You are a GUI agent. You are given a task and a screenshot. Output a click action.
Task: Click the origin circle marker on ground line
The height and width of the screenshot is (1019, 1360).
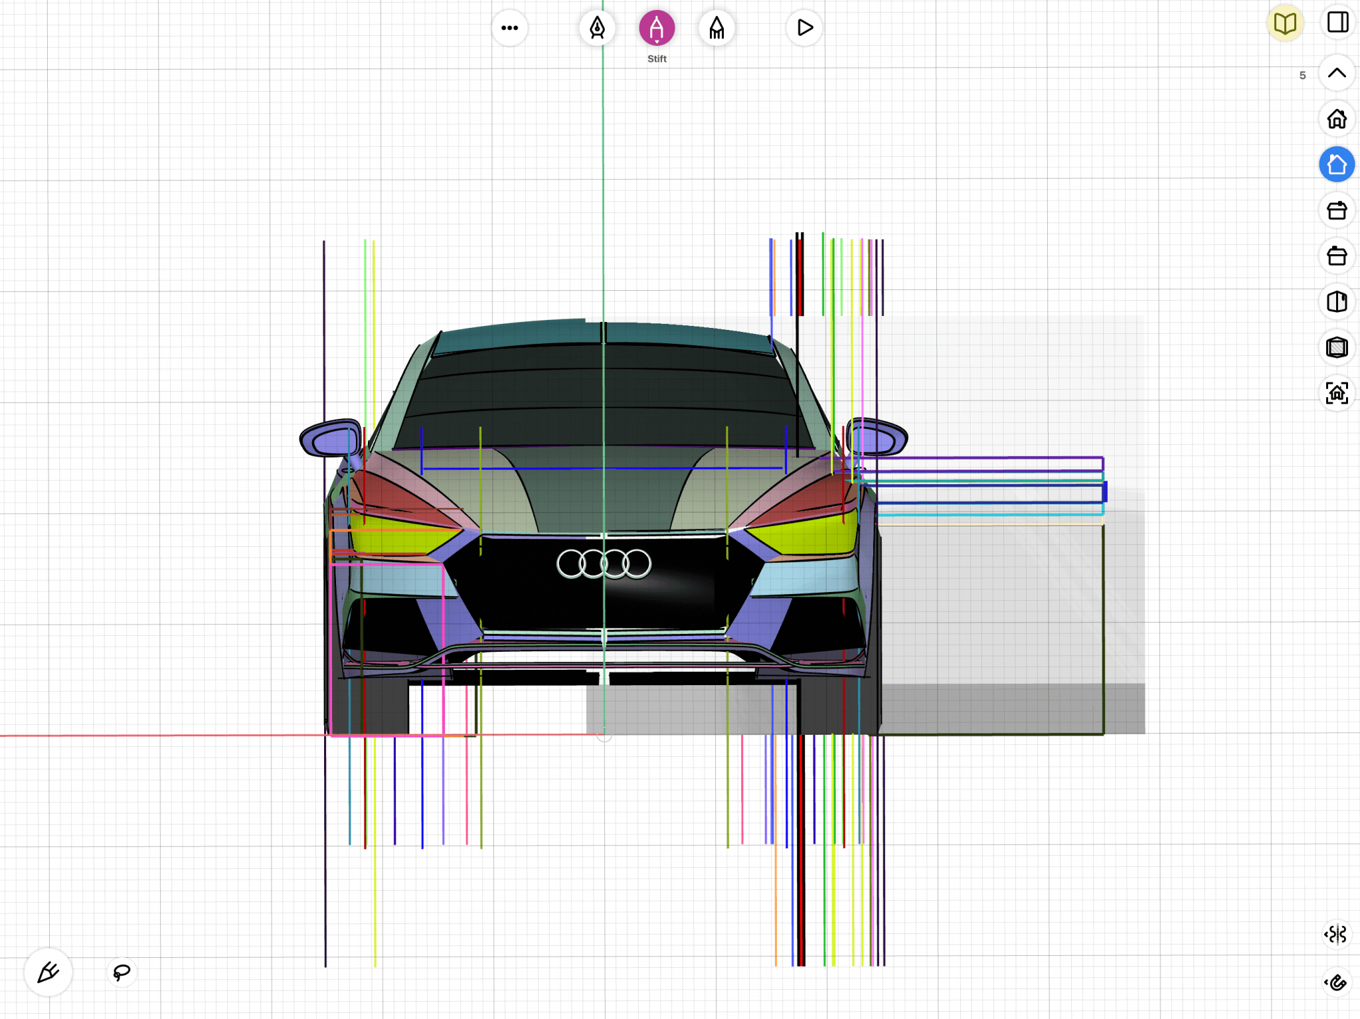(604, 735)
